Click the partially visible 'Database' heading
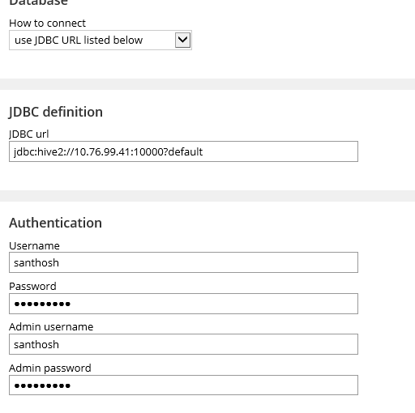The height and width of the screenshot is (413, 415). [x=38, y=2]
